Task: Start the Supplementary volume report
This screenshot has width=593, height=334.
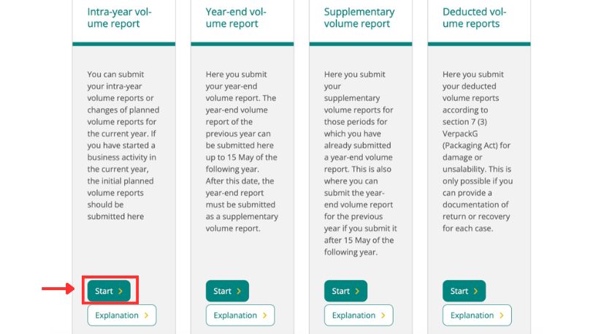Action: coord(345,291)
